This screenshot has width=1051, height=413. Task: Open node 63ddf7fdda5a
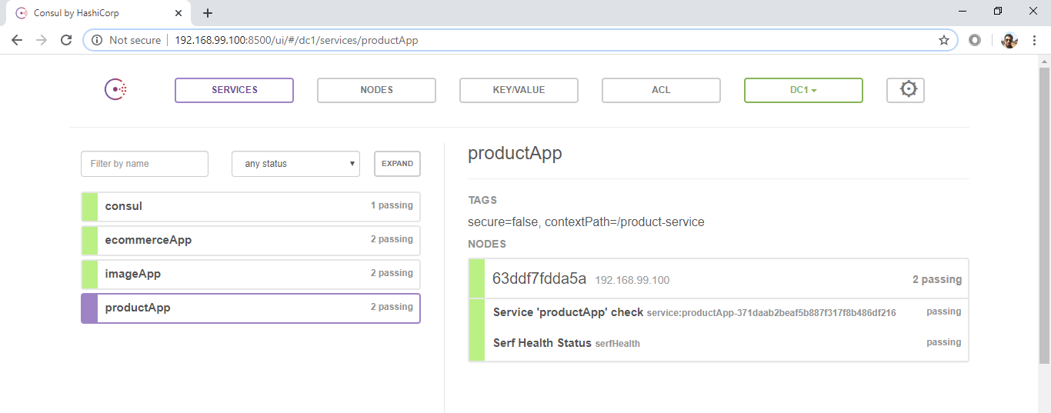pyautogui.click(x=539, y=278)
